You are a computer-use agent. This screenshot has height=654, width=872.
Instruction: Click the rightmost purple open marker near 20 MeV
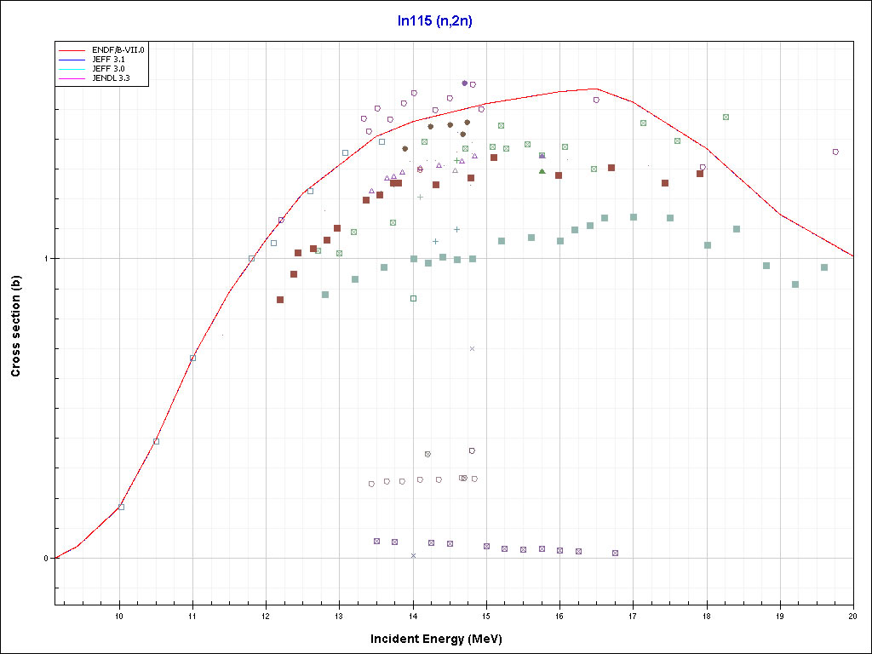835,152
